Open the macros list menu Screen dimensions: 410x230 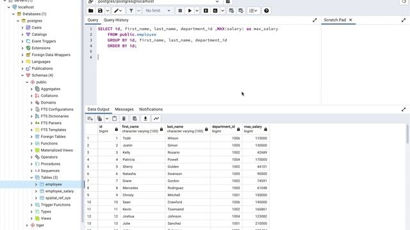[x=253, y=11]
